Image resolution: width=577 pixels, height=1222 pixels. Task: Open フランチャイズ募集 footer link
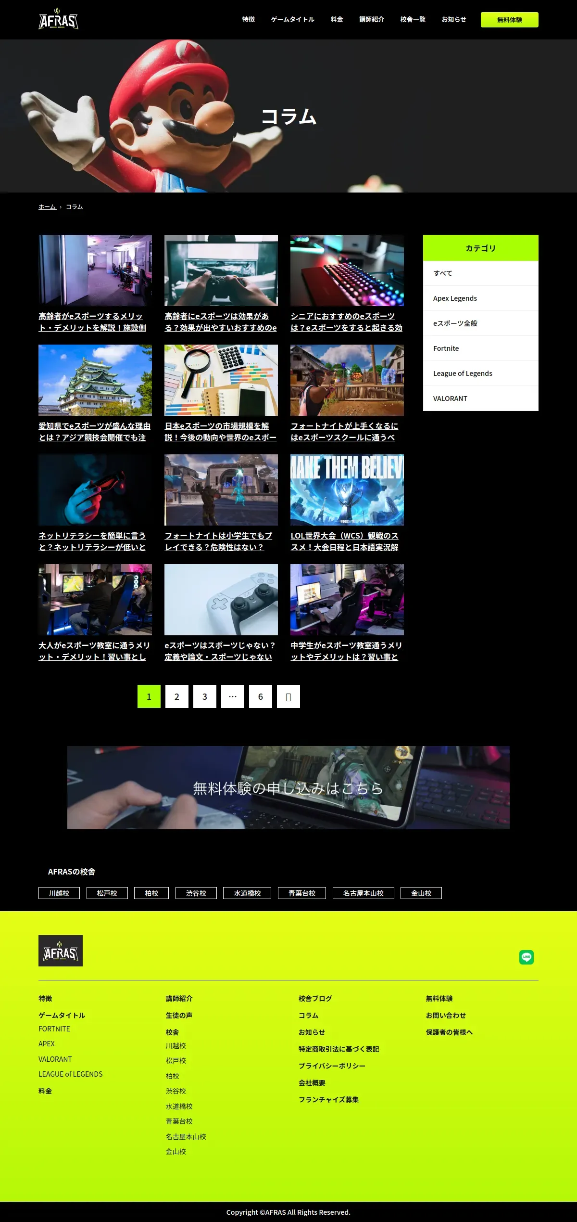point(329,1099)
